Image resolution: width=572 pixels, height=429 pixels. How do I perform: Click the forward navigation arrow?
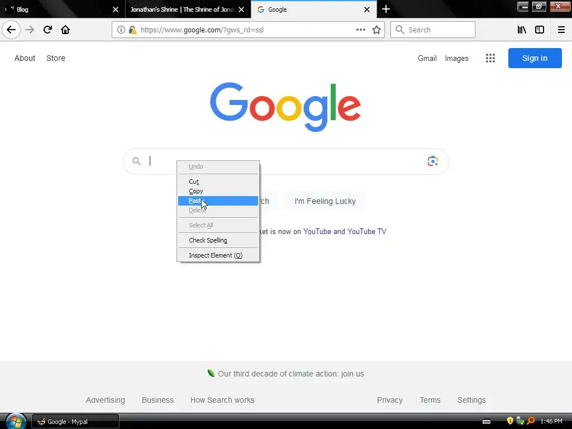[30, 30]
